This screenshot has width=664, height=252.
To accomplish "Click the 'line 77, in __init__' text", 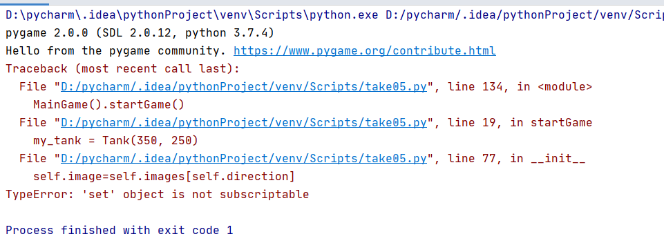I will [517, 159].
